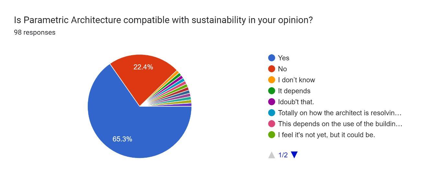Click the orange I don't know dot
Screen dimensions: 424x178
271,80
